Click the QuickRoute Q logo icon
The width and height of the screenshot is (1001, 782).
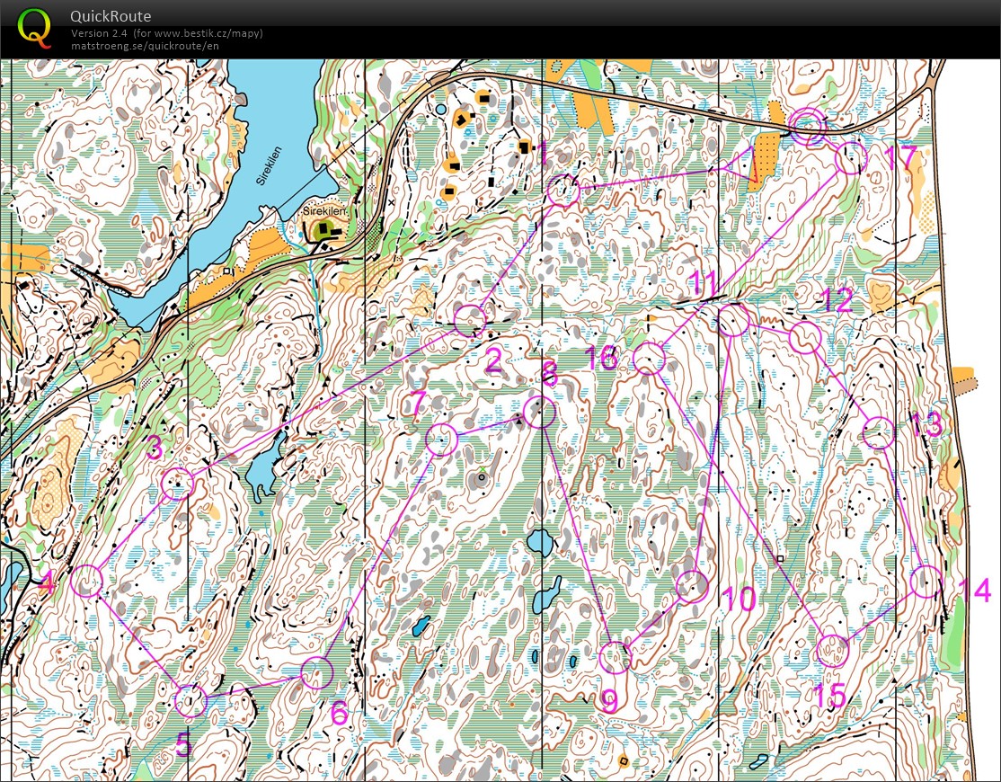coord(34,29)
